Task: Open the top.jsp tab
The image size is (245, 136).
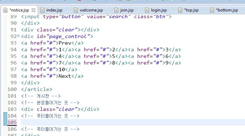Action: click(x=191, y=10)
